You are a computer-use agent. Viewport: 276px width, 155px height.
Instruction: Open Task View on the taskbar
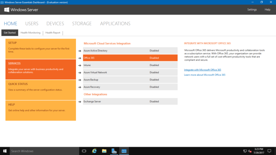click(84, 151)
